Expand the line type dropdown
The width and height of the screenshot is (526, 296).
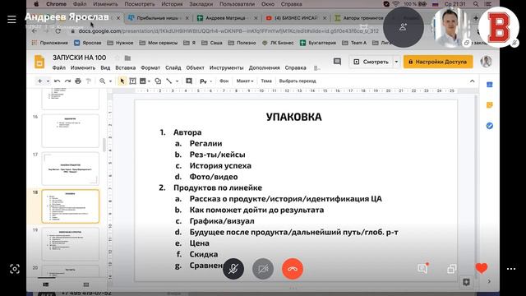click(177, 81)
